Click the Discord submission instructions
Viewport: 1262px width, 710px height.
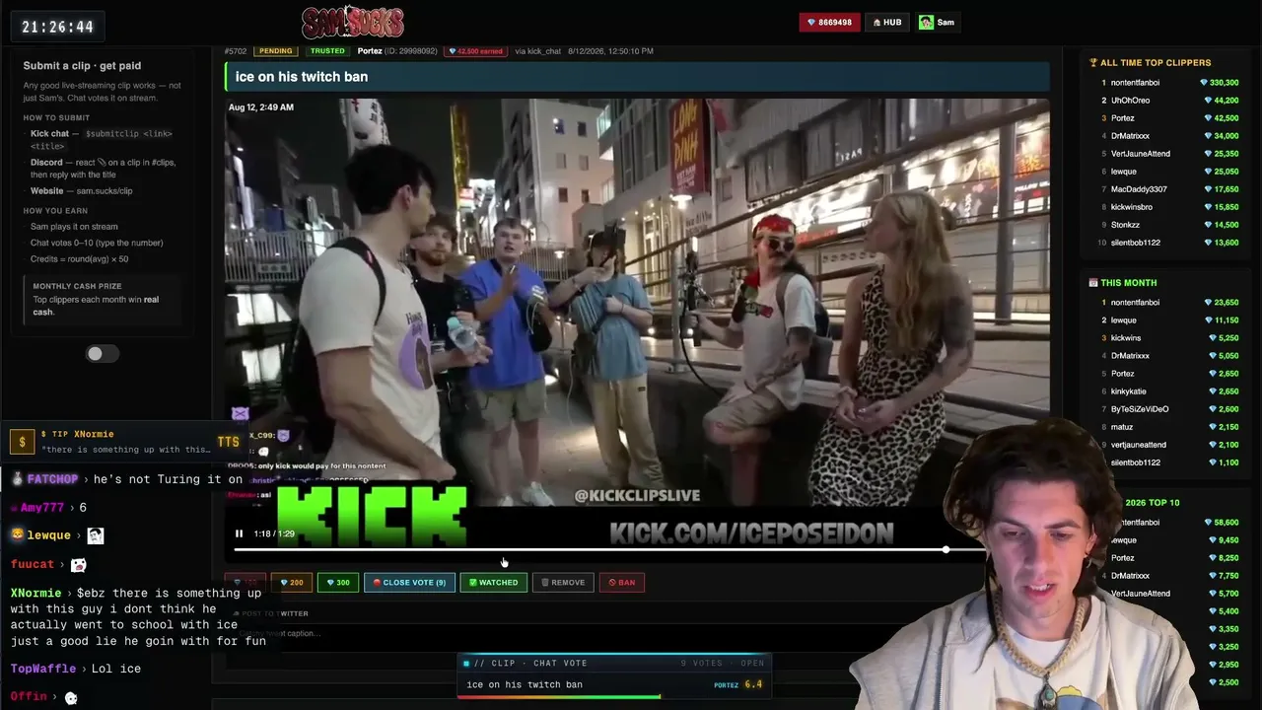104,169
